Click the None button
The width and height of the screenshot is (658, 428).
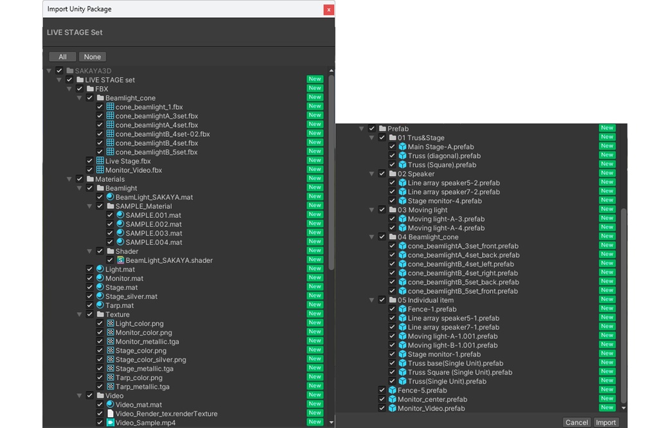coord(93,57)
